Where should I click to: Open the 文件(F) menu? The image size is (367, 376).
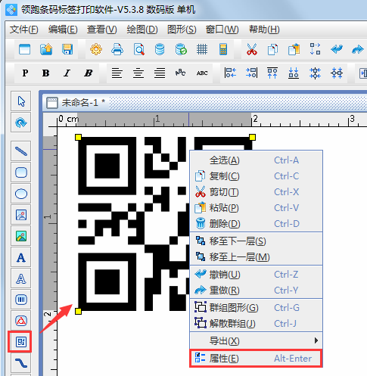24,30
